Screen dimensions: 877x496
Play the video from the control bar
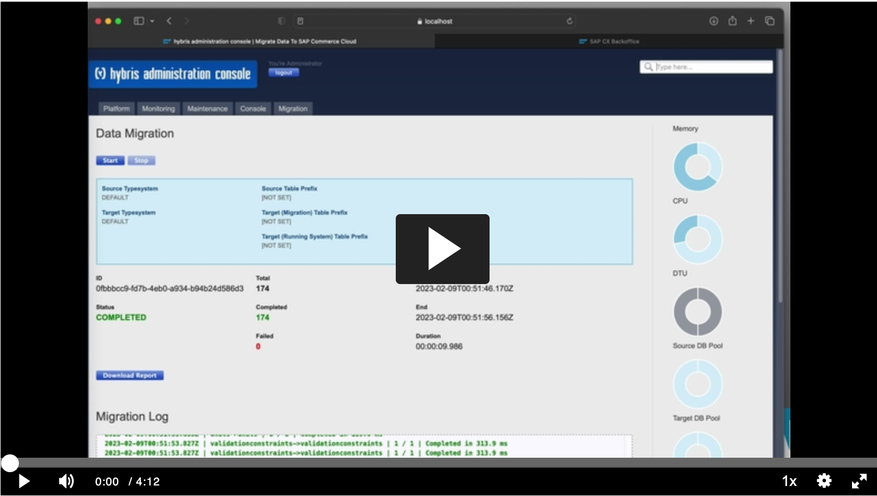[x=24, y=481]
